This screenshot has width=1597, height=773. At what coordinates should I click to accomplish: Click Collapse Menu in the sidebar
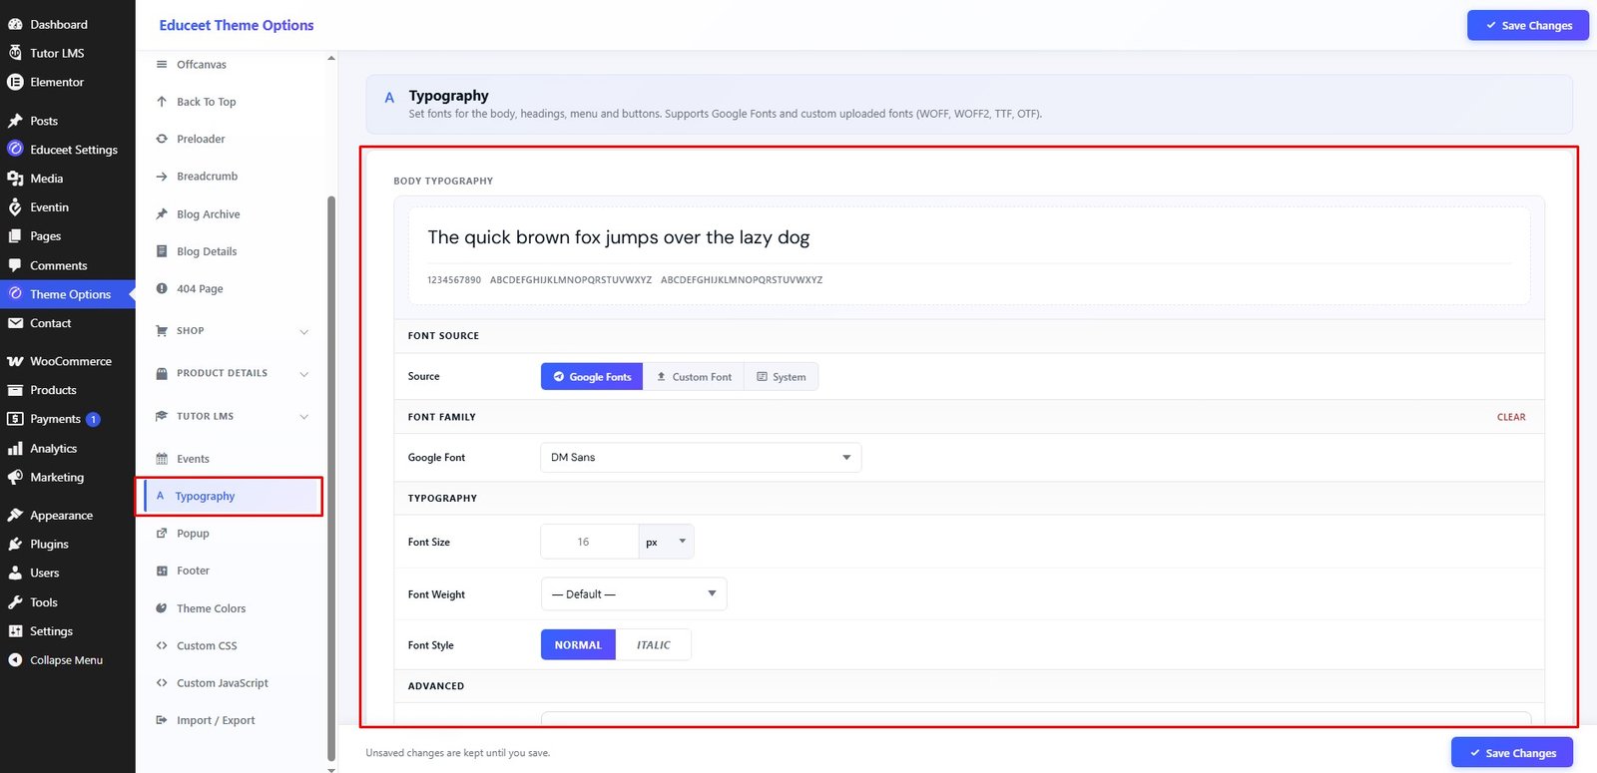click(x=67, y=660)
